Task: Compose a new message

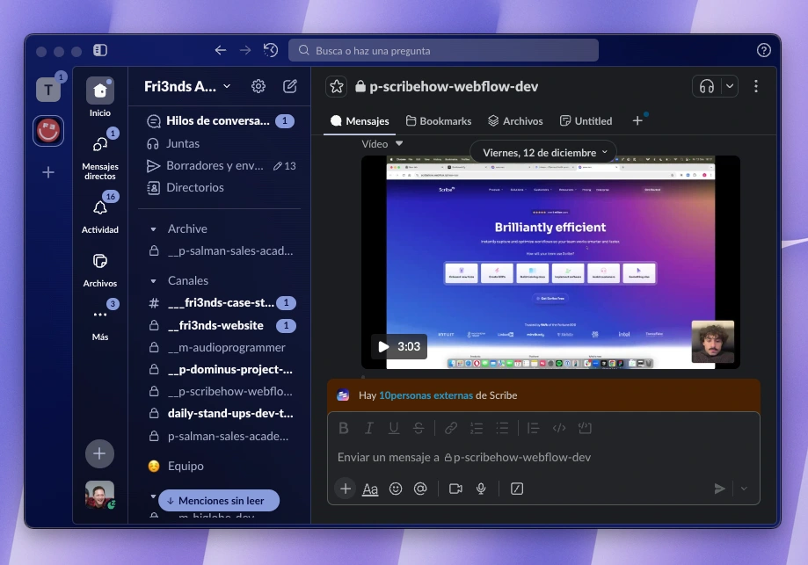Action: point(290,86)
